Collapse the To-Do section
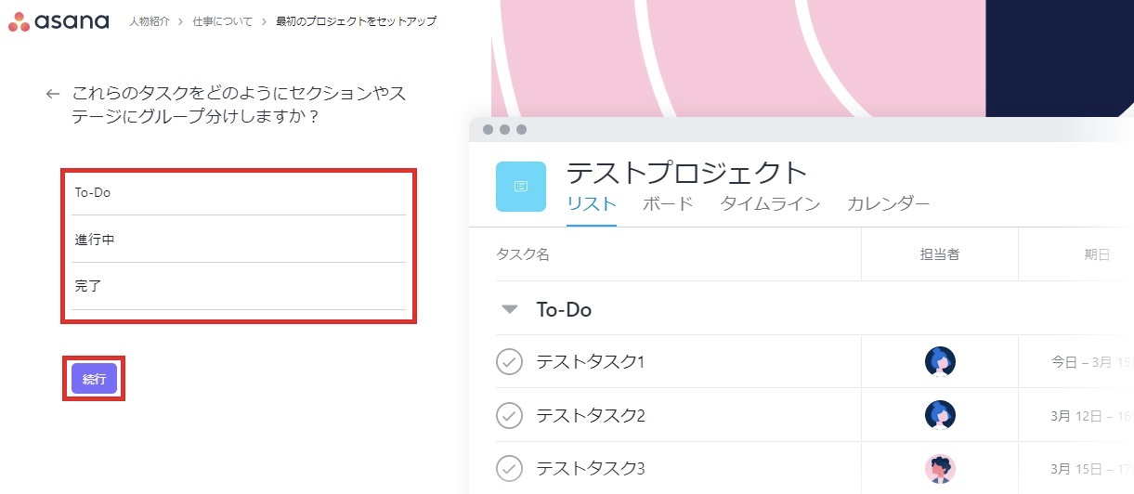The image size is (1134, 494). 509,310
